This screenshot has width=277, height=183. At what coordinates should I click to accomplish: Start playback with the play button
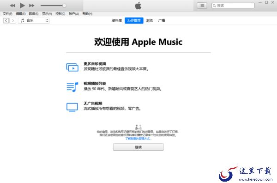(22, 6)
